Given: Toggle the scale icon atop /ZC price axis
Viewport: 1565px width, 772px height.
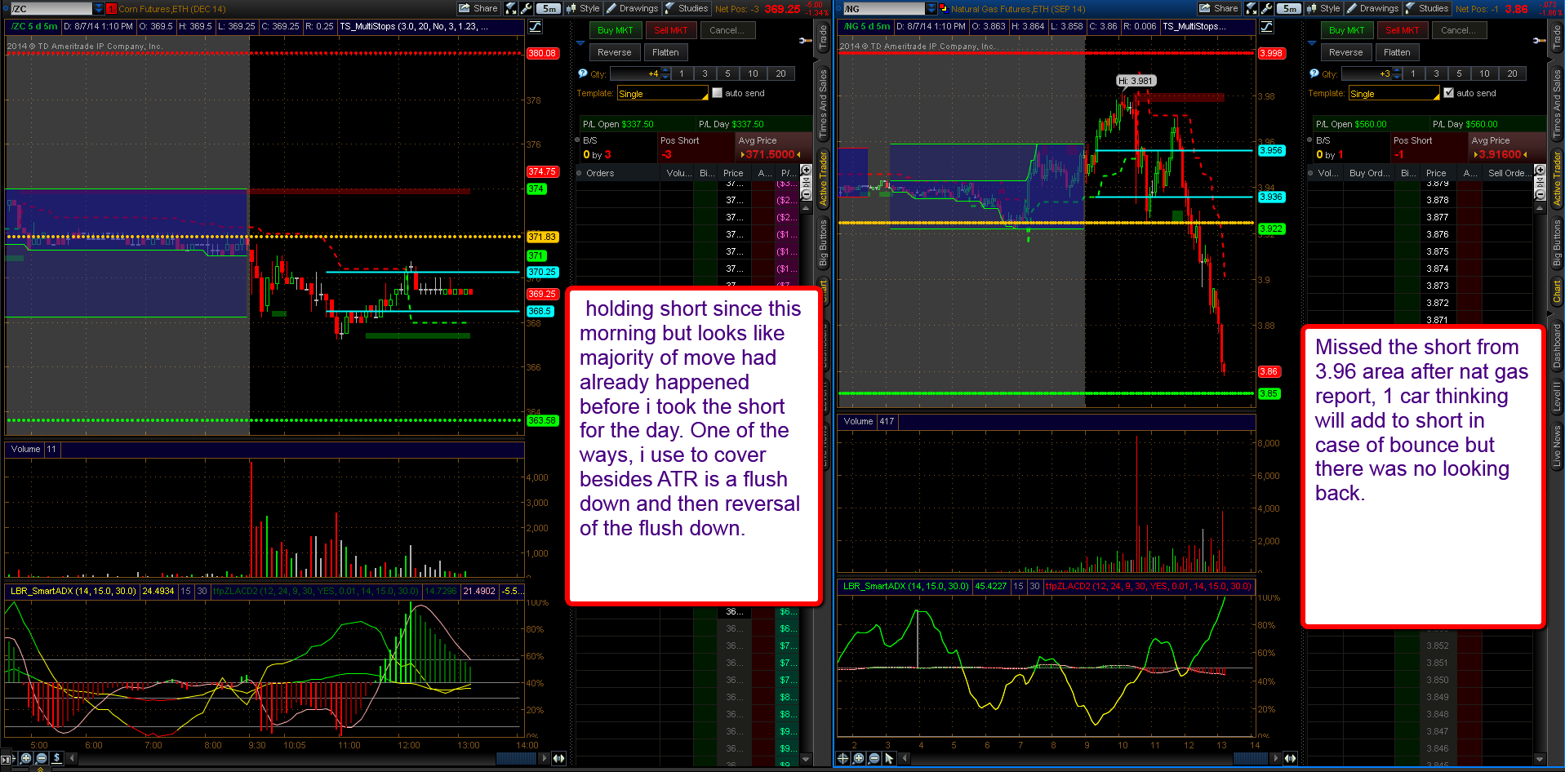Looking at the screenshot, I should [x=535, y=27].
